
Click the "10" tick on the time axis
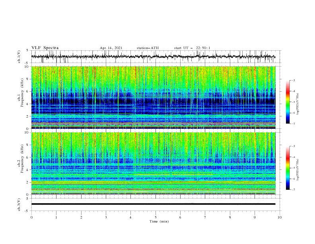[x=280, y=217]
